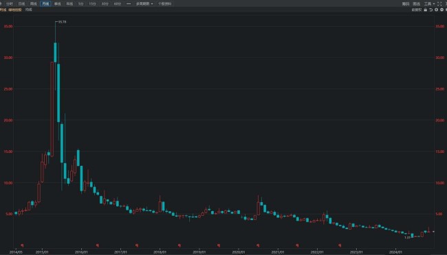447x255 pixels.
Task: Open the 个股资料 stock info button
Action: 164,3
